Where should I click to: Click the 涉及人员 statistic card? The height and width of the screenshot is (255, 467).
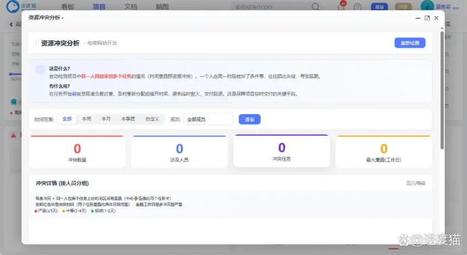(180, 152)
